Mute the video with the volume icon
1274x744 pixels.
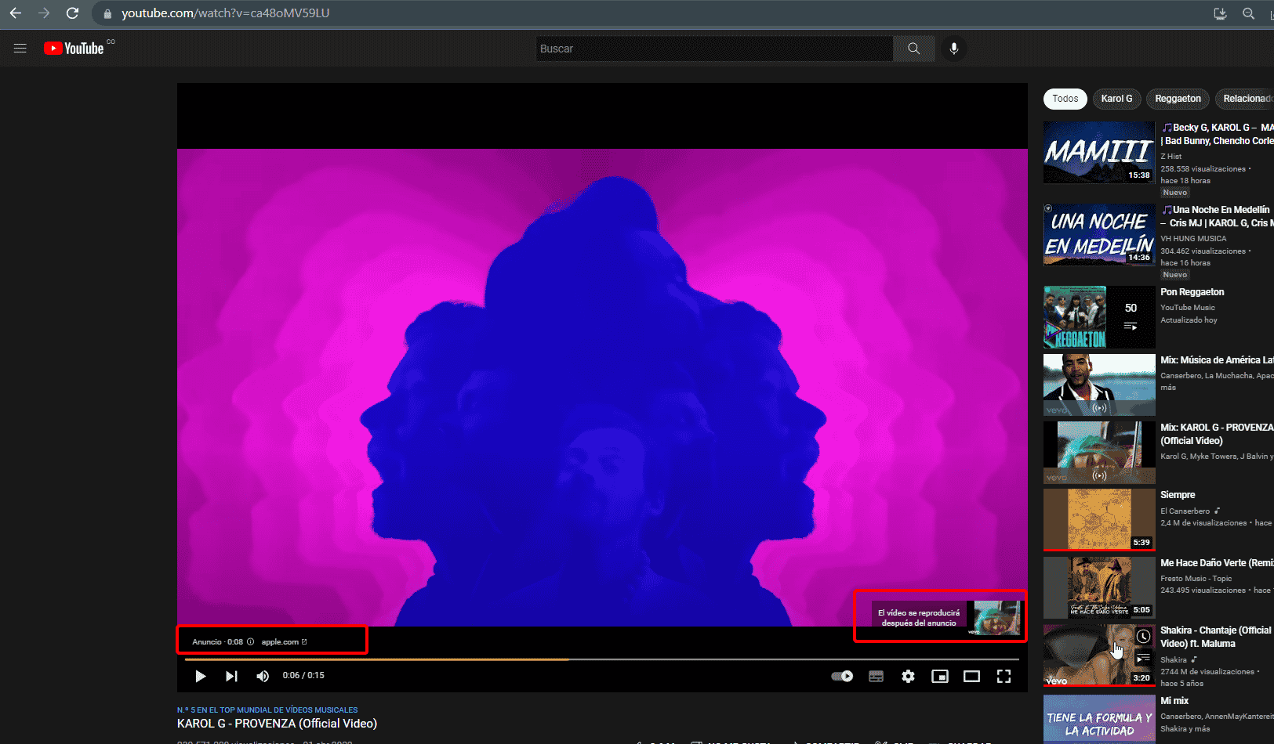point(263,676)
